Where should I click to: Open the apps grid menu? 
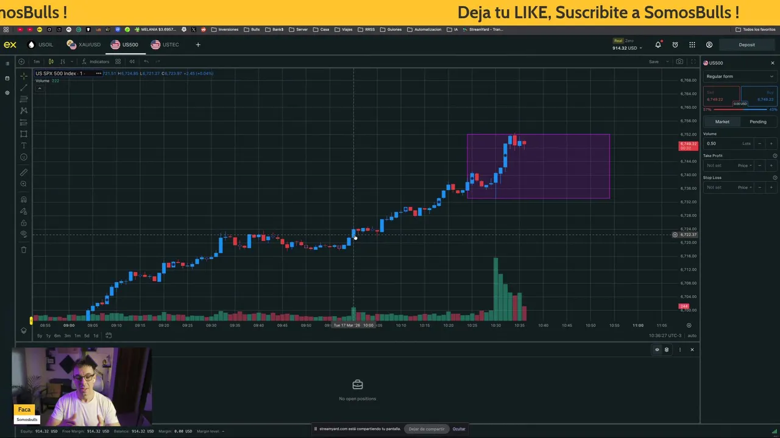click(692, 44)
